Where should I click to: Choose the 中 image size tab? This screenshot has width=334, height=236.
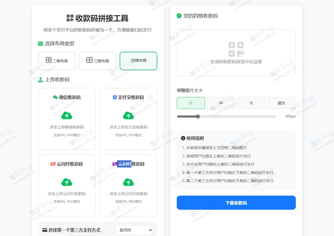[x=221, y=103]
